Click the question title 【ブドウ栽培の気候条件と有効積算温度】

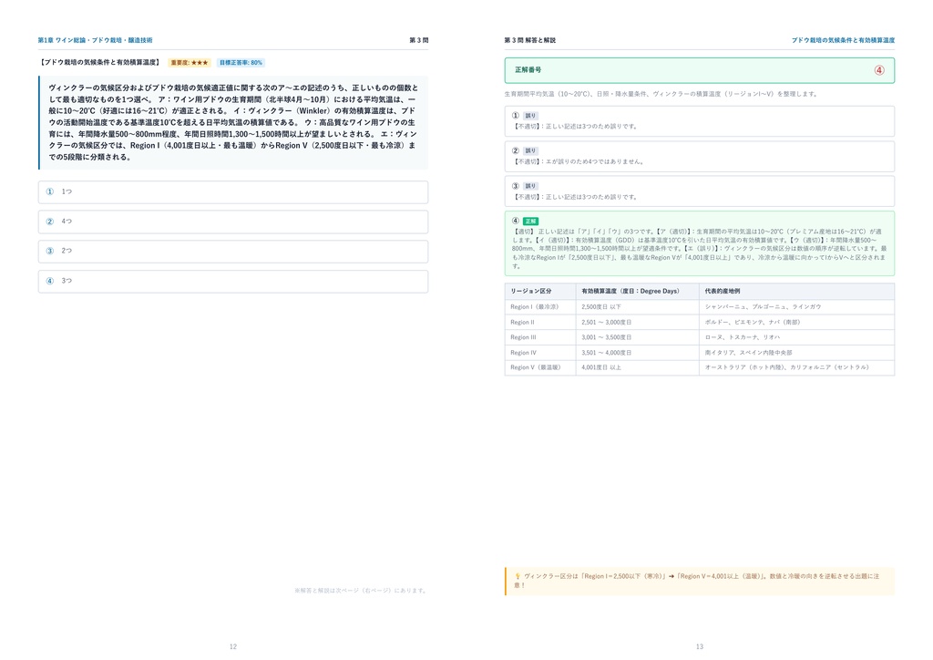(100, 63)
